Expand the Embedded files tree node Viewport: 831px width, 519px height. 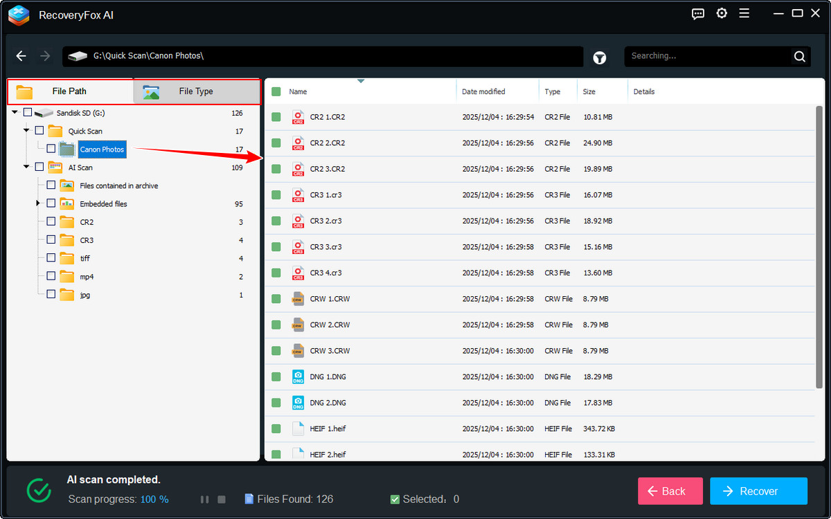[x=38, y=203]
